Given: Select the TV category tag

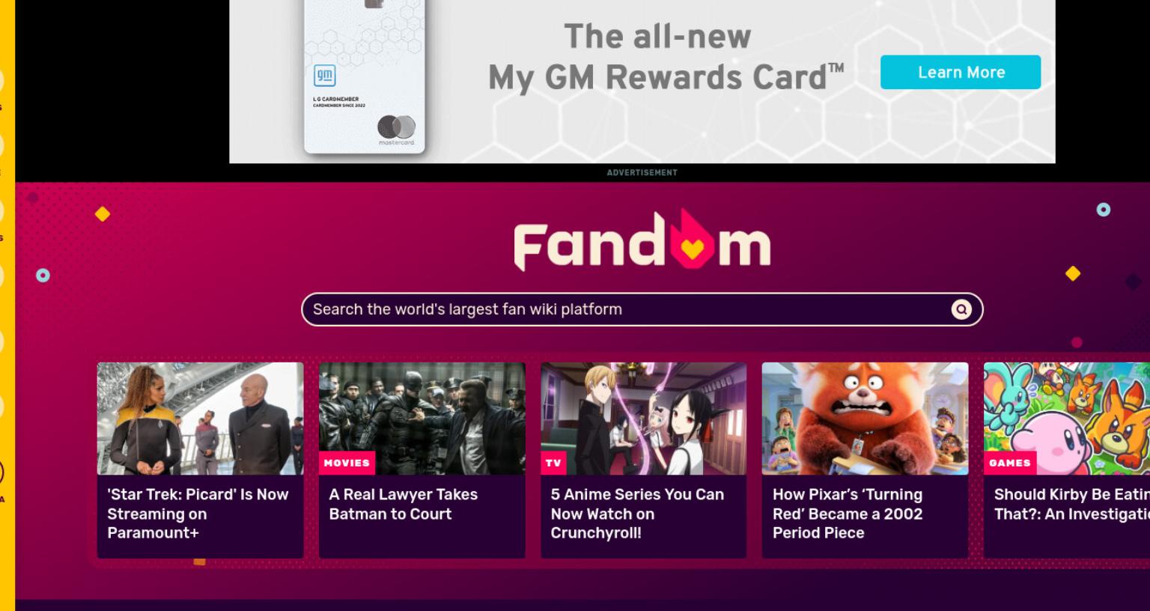Looking at the screenshot, I should (x=553, y=463).
